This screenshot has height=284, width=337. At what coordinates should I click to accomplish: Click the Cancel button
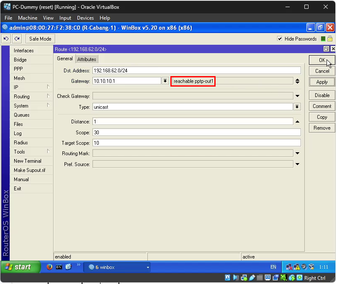(x=322, y=71)
